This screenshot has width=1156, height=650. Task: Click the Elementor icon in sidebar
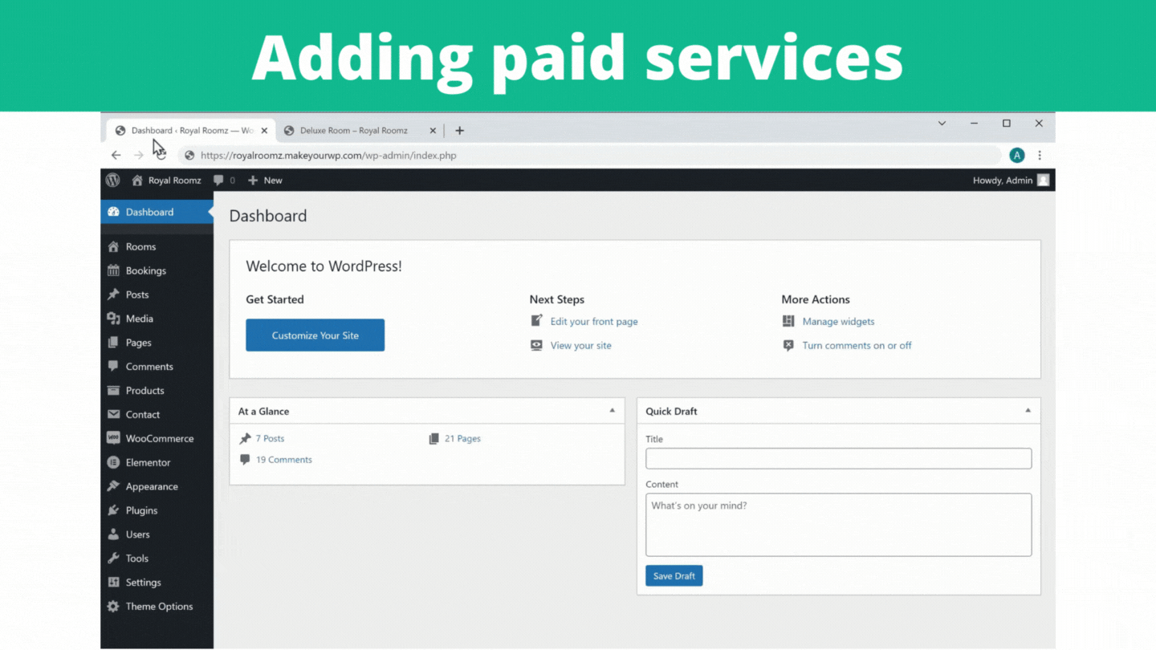(x=113, y=463)
